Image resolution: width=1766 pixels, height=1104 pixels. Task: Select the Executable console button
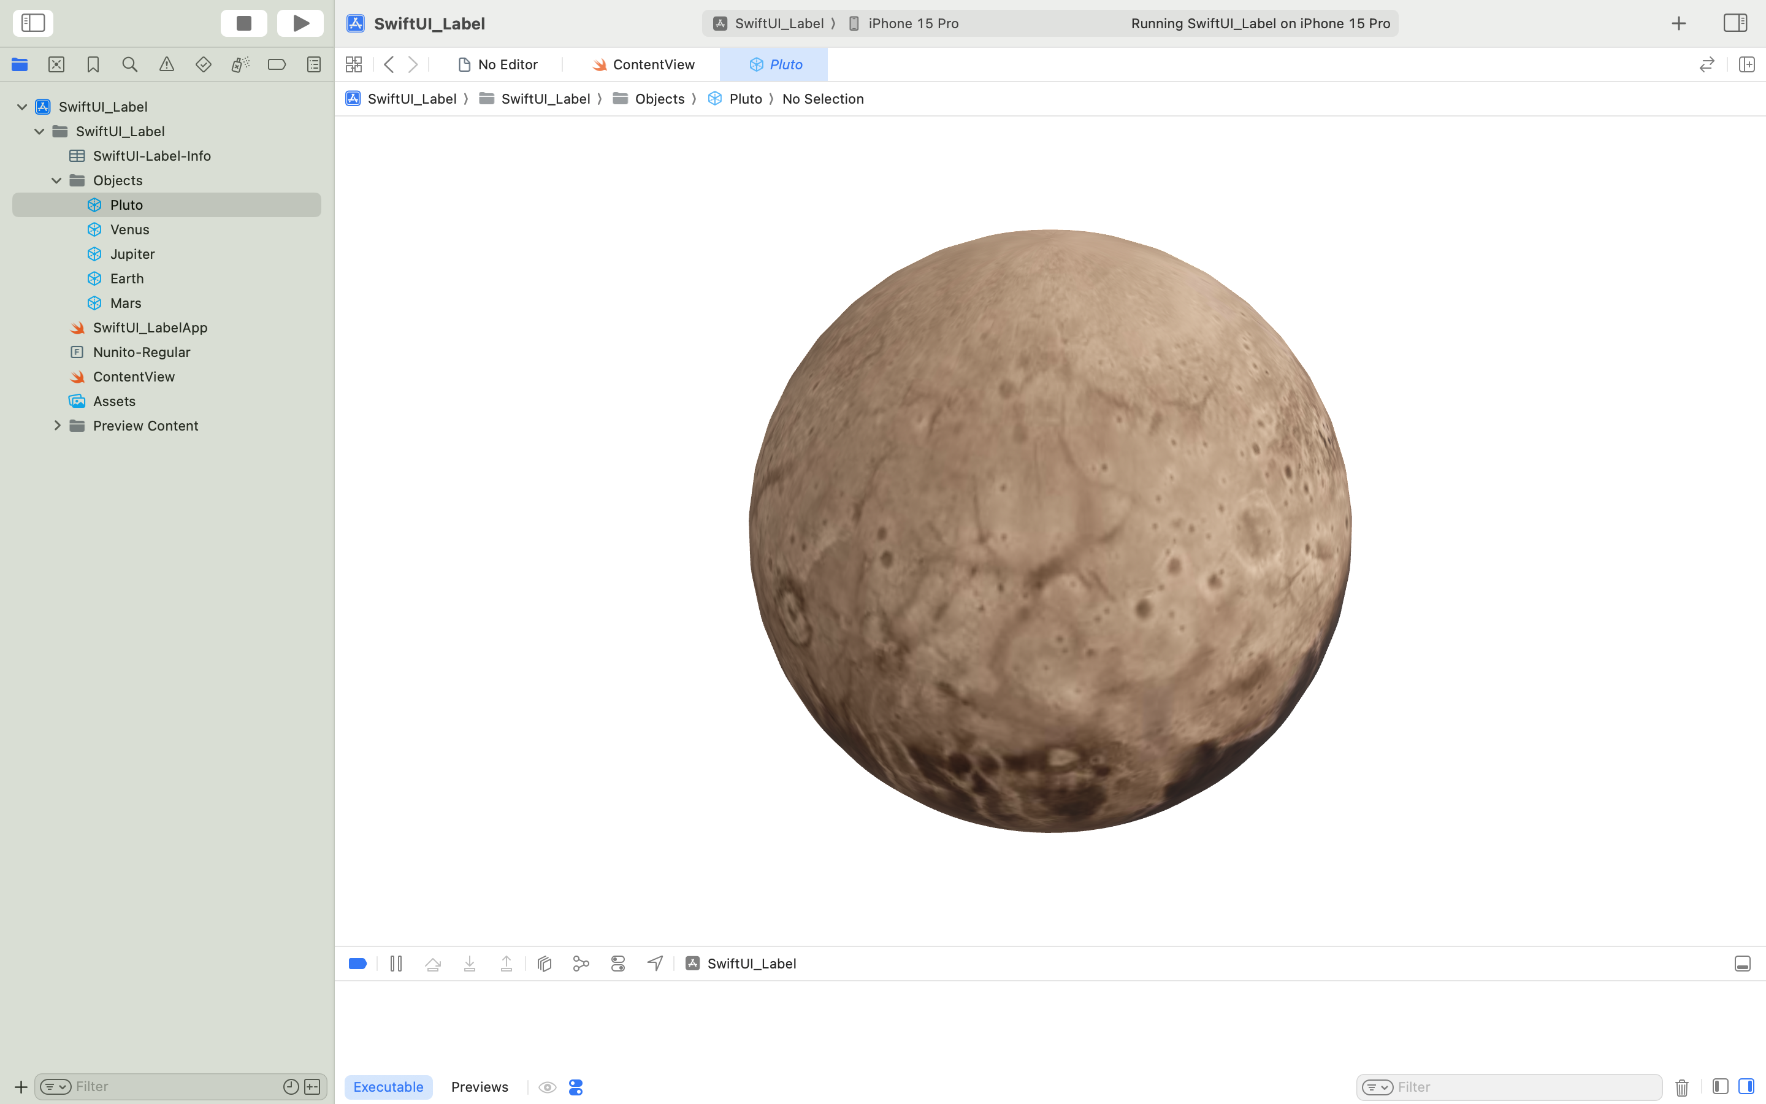(x=388, y=1087)
